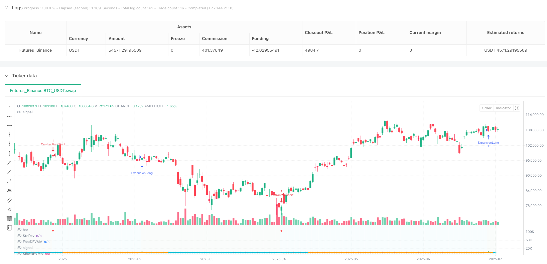Collapse the Logs section chevron
The image size is (547, 264).
point(6,8)
